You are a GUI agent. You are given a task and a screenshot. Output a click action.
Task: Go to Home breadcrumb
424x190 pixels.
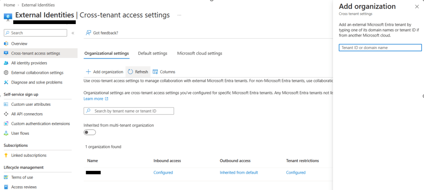[x=9, y=5]
